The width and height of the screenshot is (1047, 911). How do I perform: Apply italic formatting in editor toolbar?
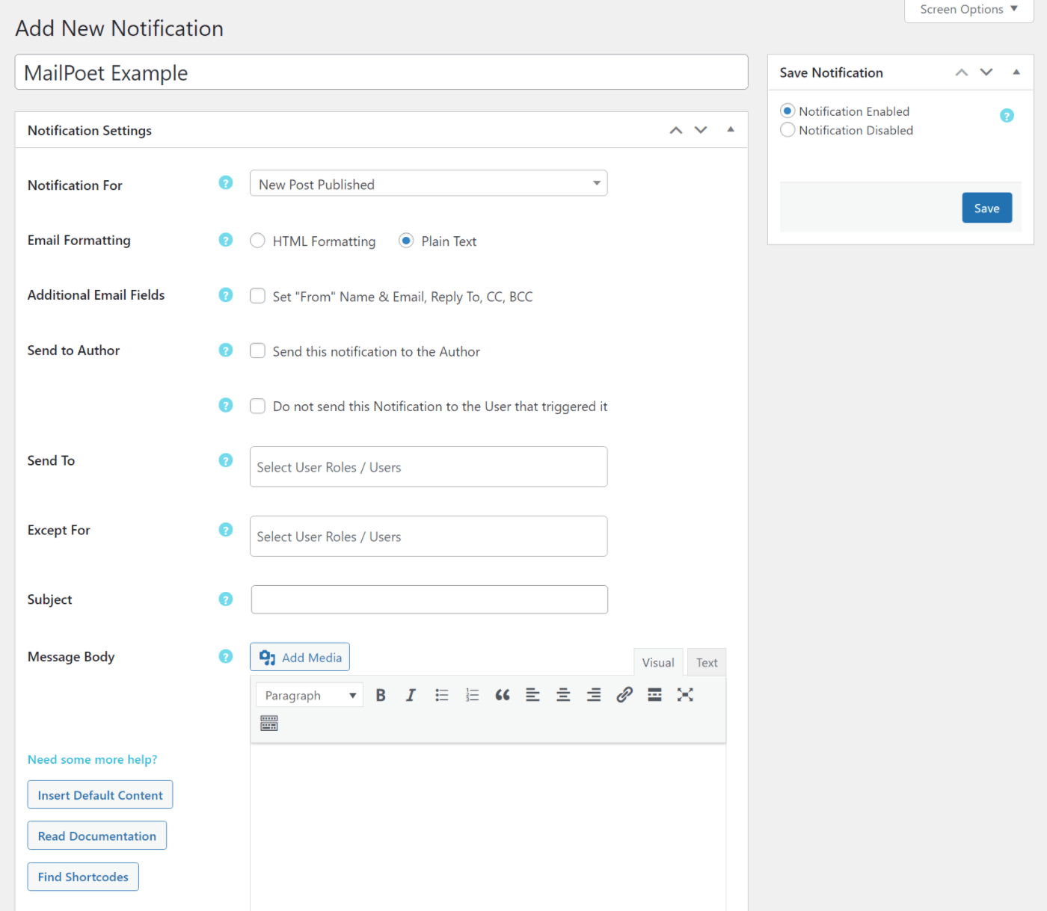click(411, 695)
